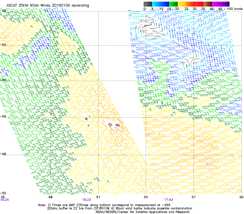The image size is (244, 214).
Task: Click the '25' label under the color bar
Action: [186, 9]
